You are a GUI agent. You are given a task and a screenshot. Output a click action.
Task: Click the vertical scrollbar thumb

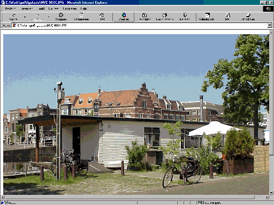click(271, 94)
